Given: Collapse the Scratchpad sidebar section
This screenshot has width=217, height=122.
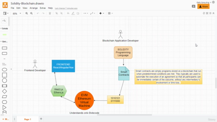Looking at the screenshot, I should [4, 28].
